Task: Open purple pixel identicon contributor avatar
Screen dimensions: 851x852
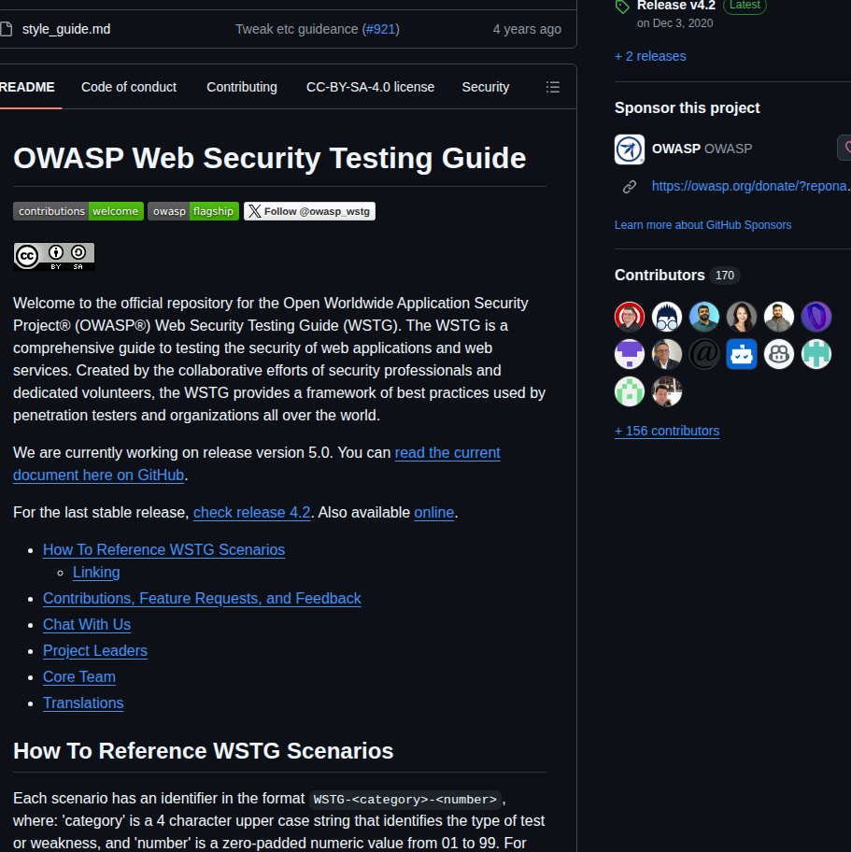Action: click(x=630, y=354)
